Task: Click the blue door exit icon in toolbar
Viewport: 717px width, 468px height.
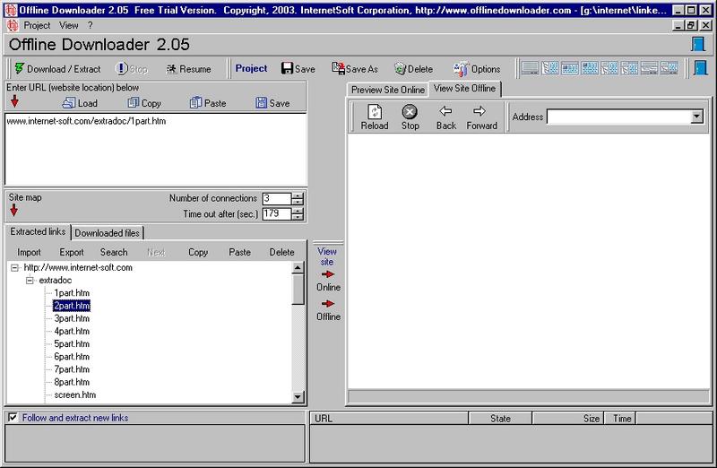Action: coord(700,68)
